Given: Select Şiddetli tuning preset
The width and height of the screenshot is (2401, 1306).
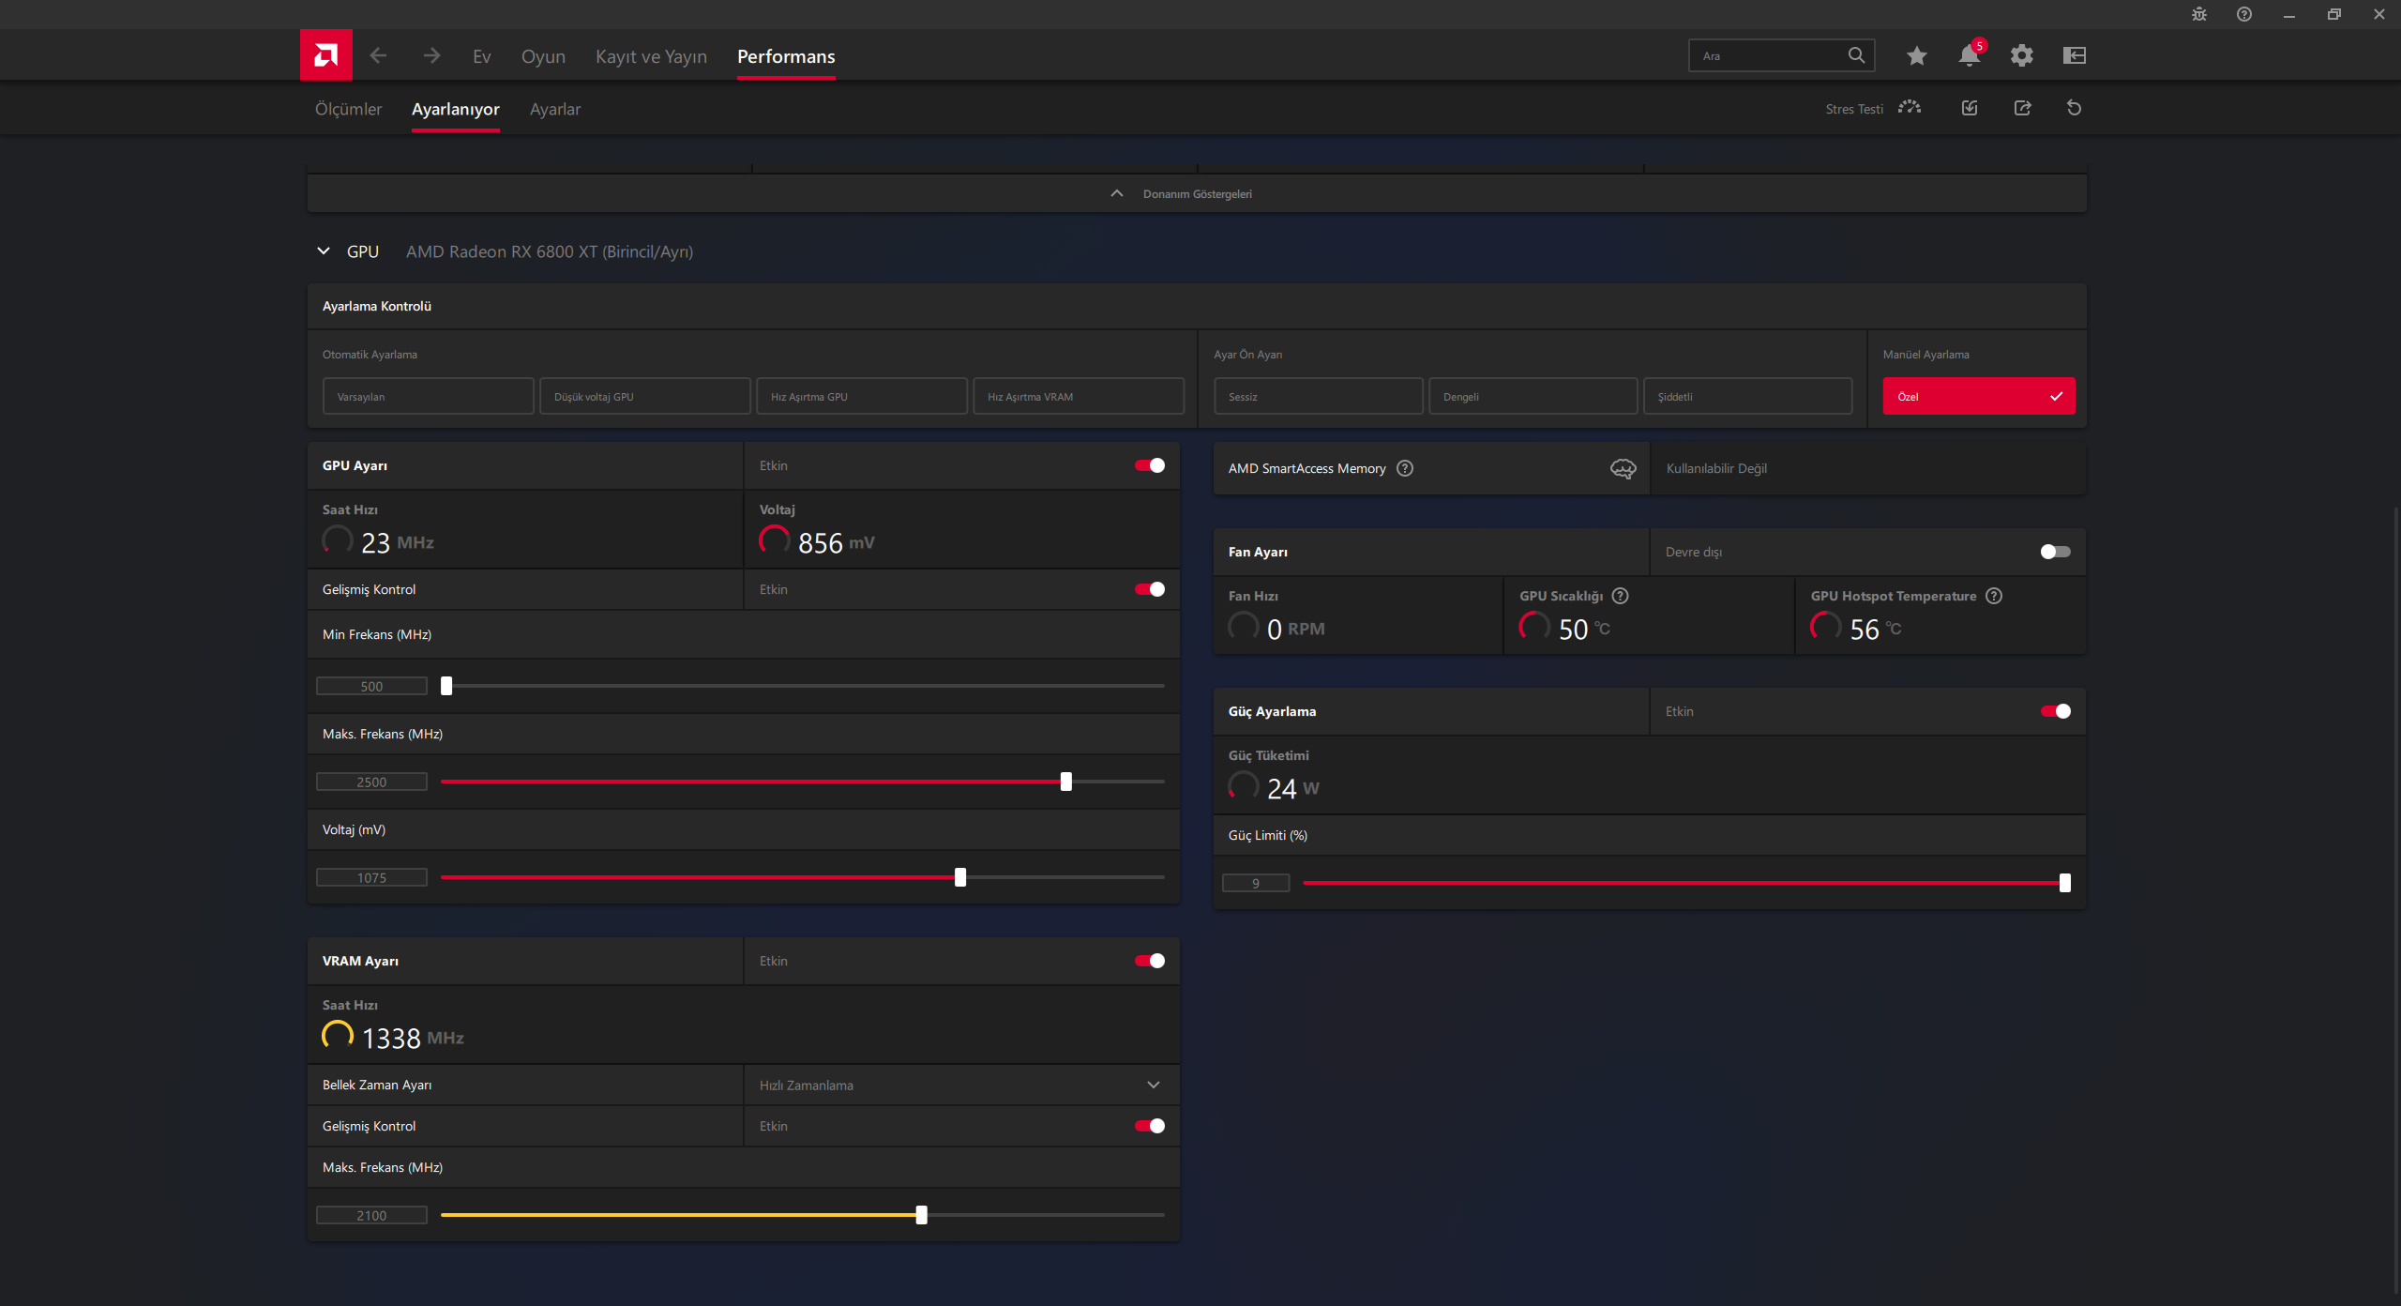Looking at the screenshot, I should coord(1748,396).
